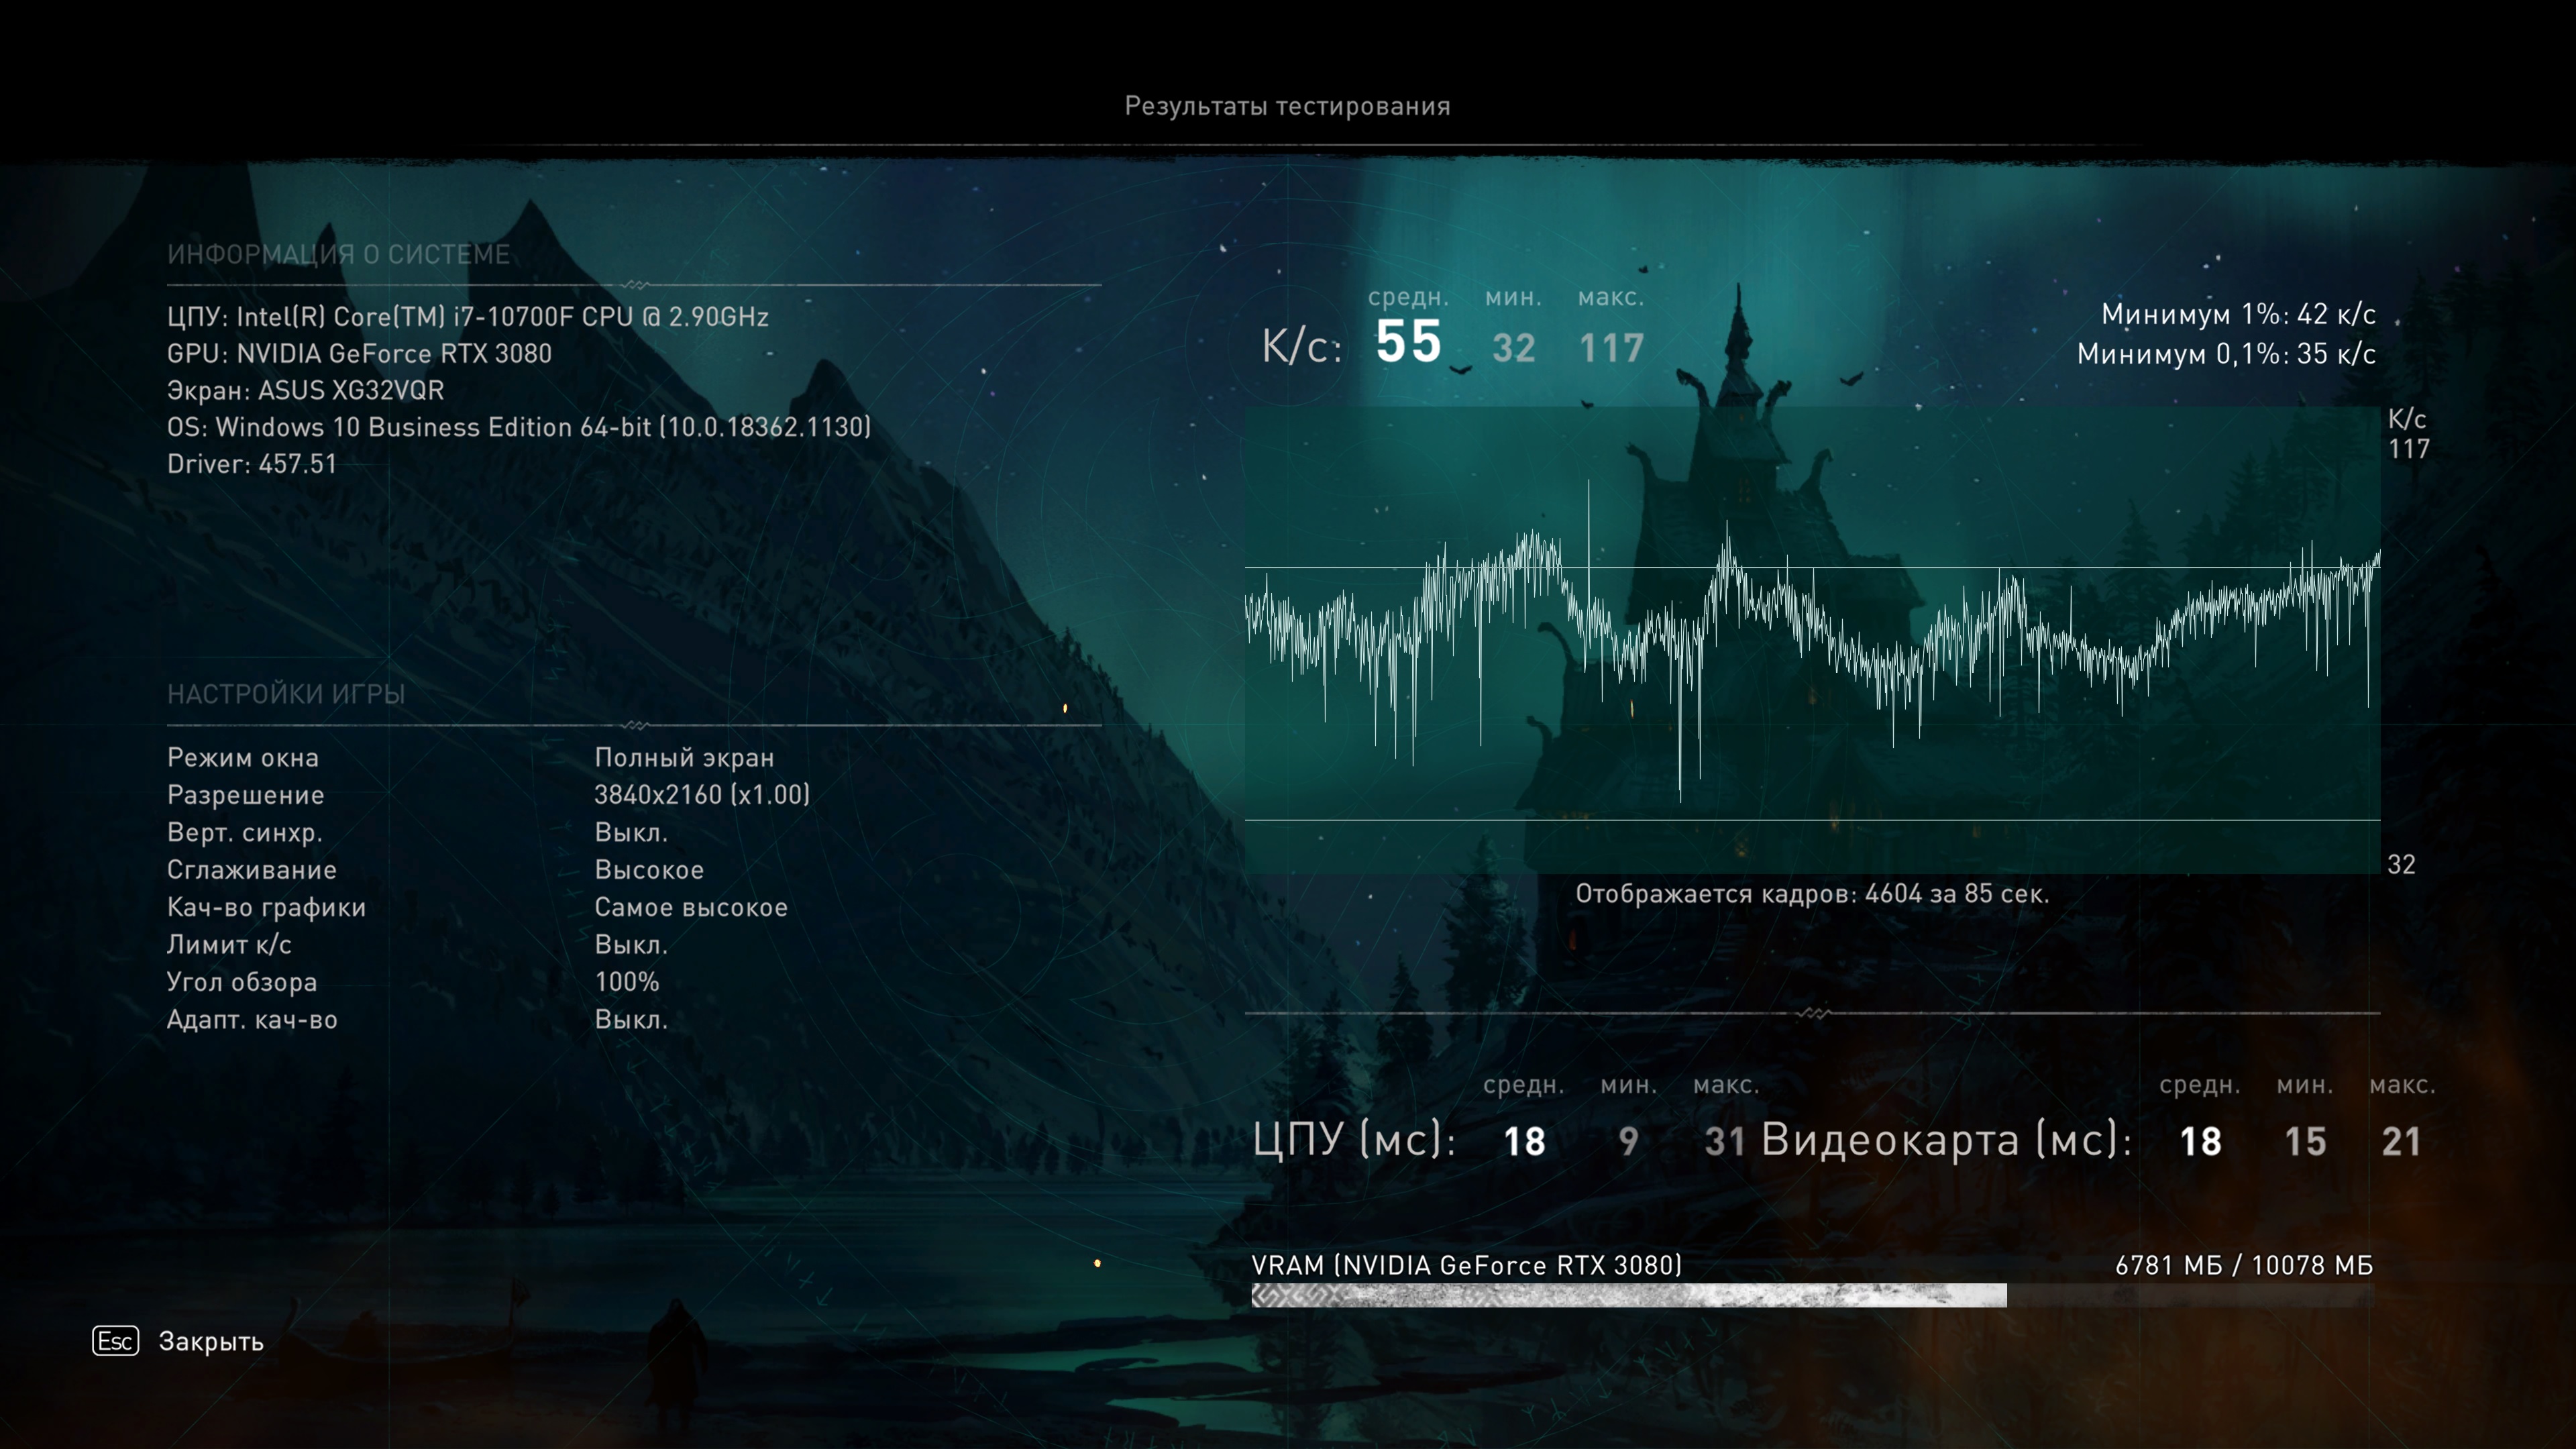This screenshot has width=2576, height=1449.
Task: Open the Сглаживание Высокое option
Action: coord(649,870)
